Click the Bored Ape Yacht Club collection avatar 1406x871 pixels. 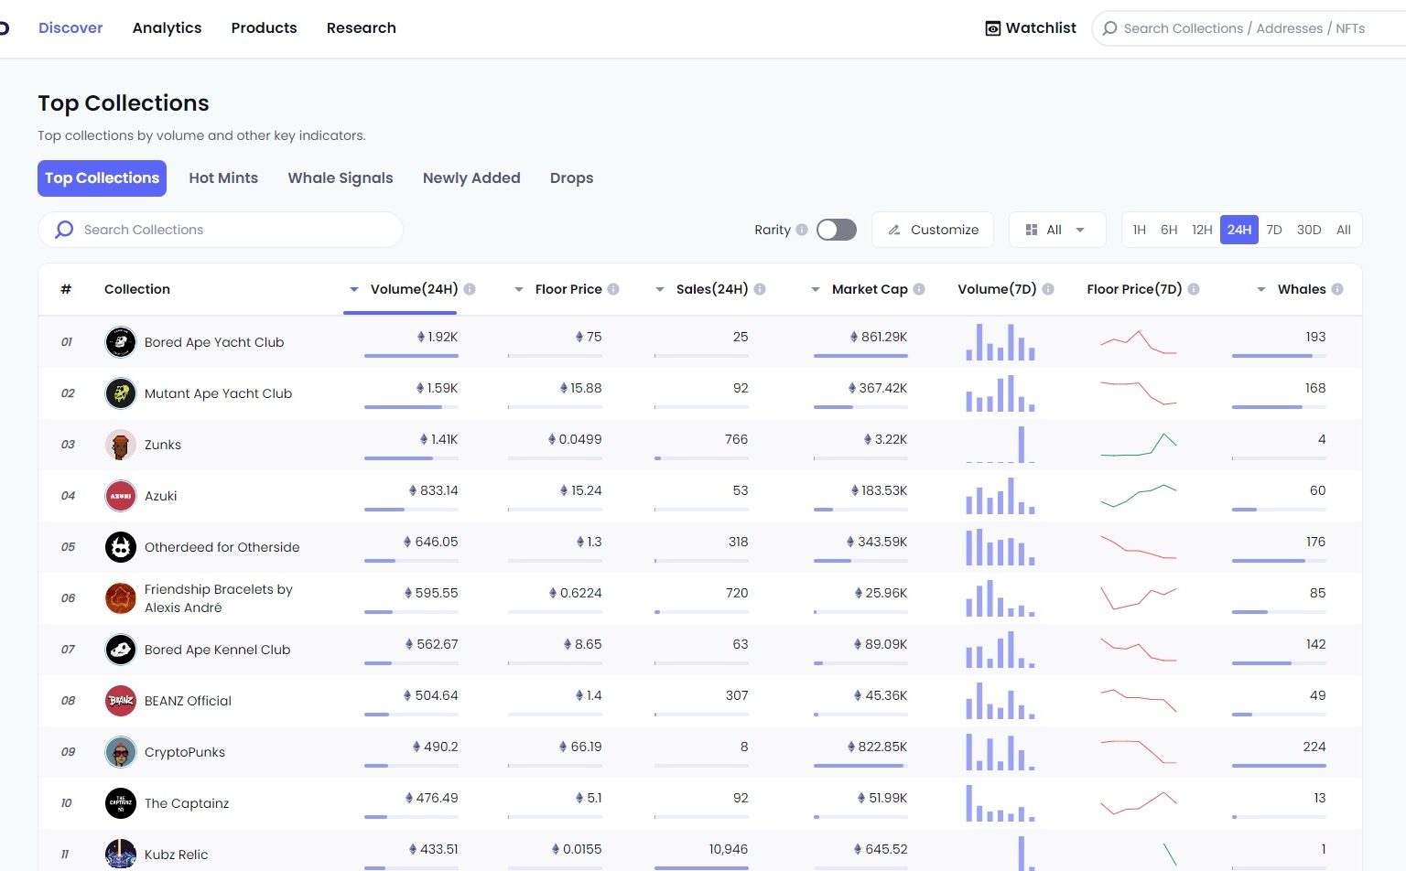coord(120,342)
